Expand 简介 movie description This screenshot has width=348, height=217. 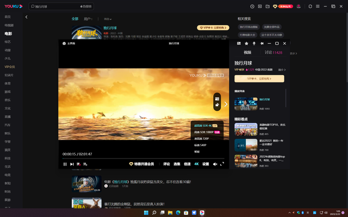[282, 70]
